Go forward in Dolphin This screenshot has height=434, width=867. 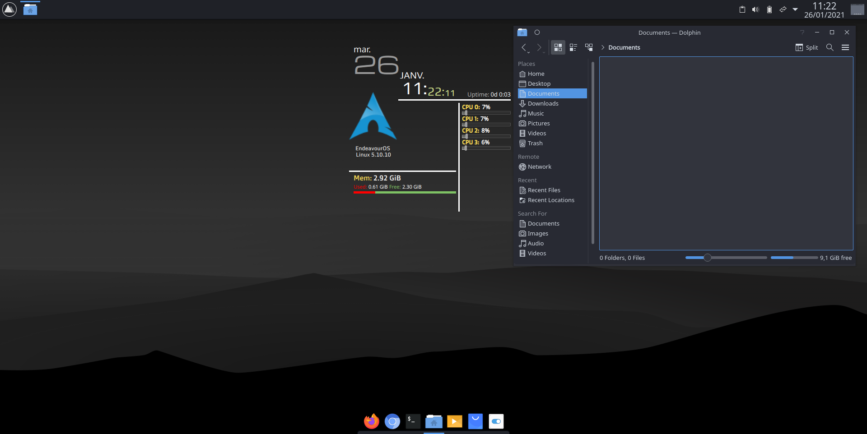539,47
